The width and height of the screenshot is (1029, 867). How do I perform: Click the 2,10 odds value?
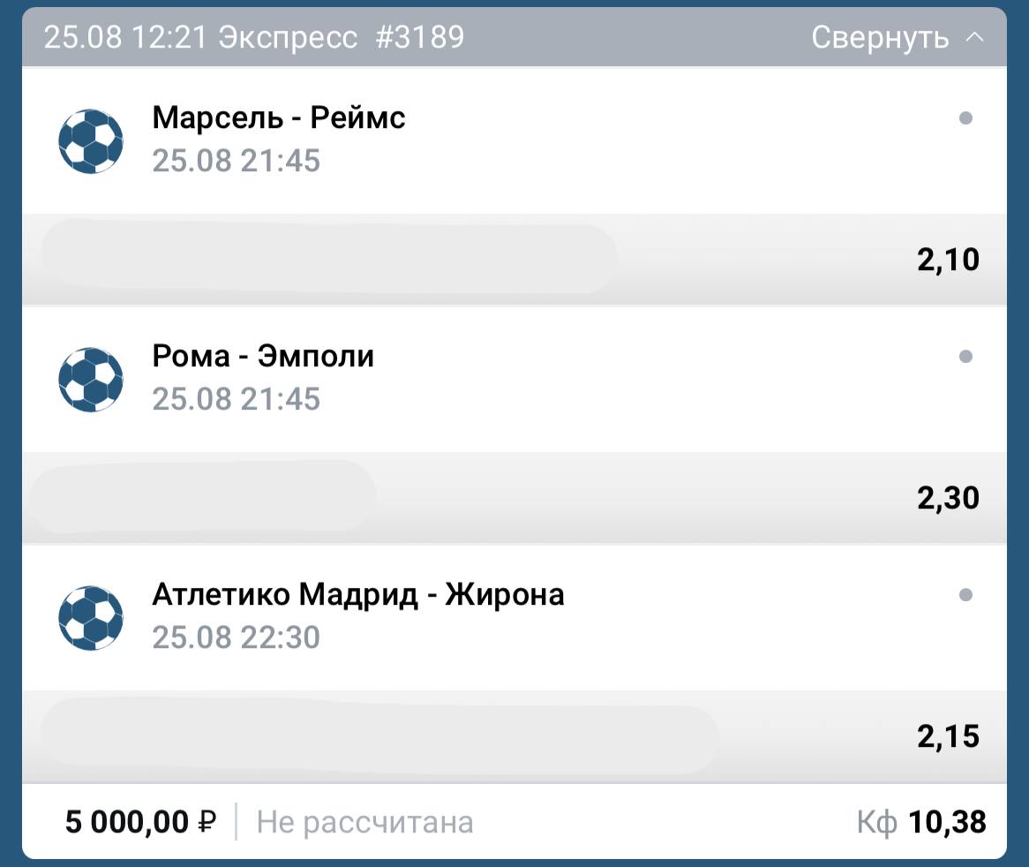(x=948, y=260)
